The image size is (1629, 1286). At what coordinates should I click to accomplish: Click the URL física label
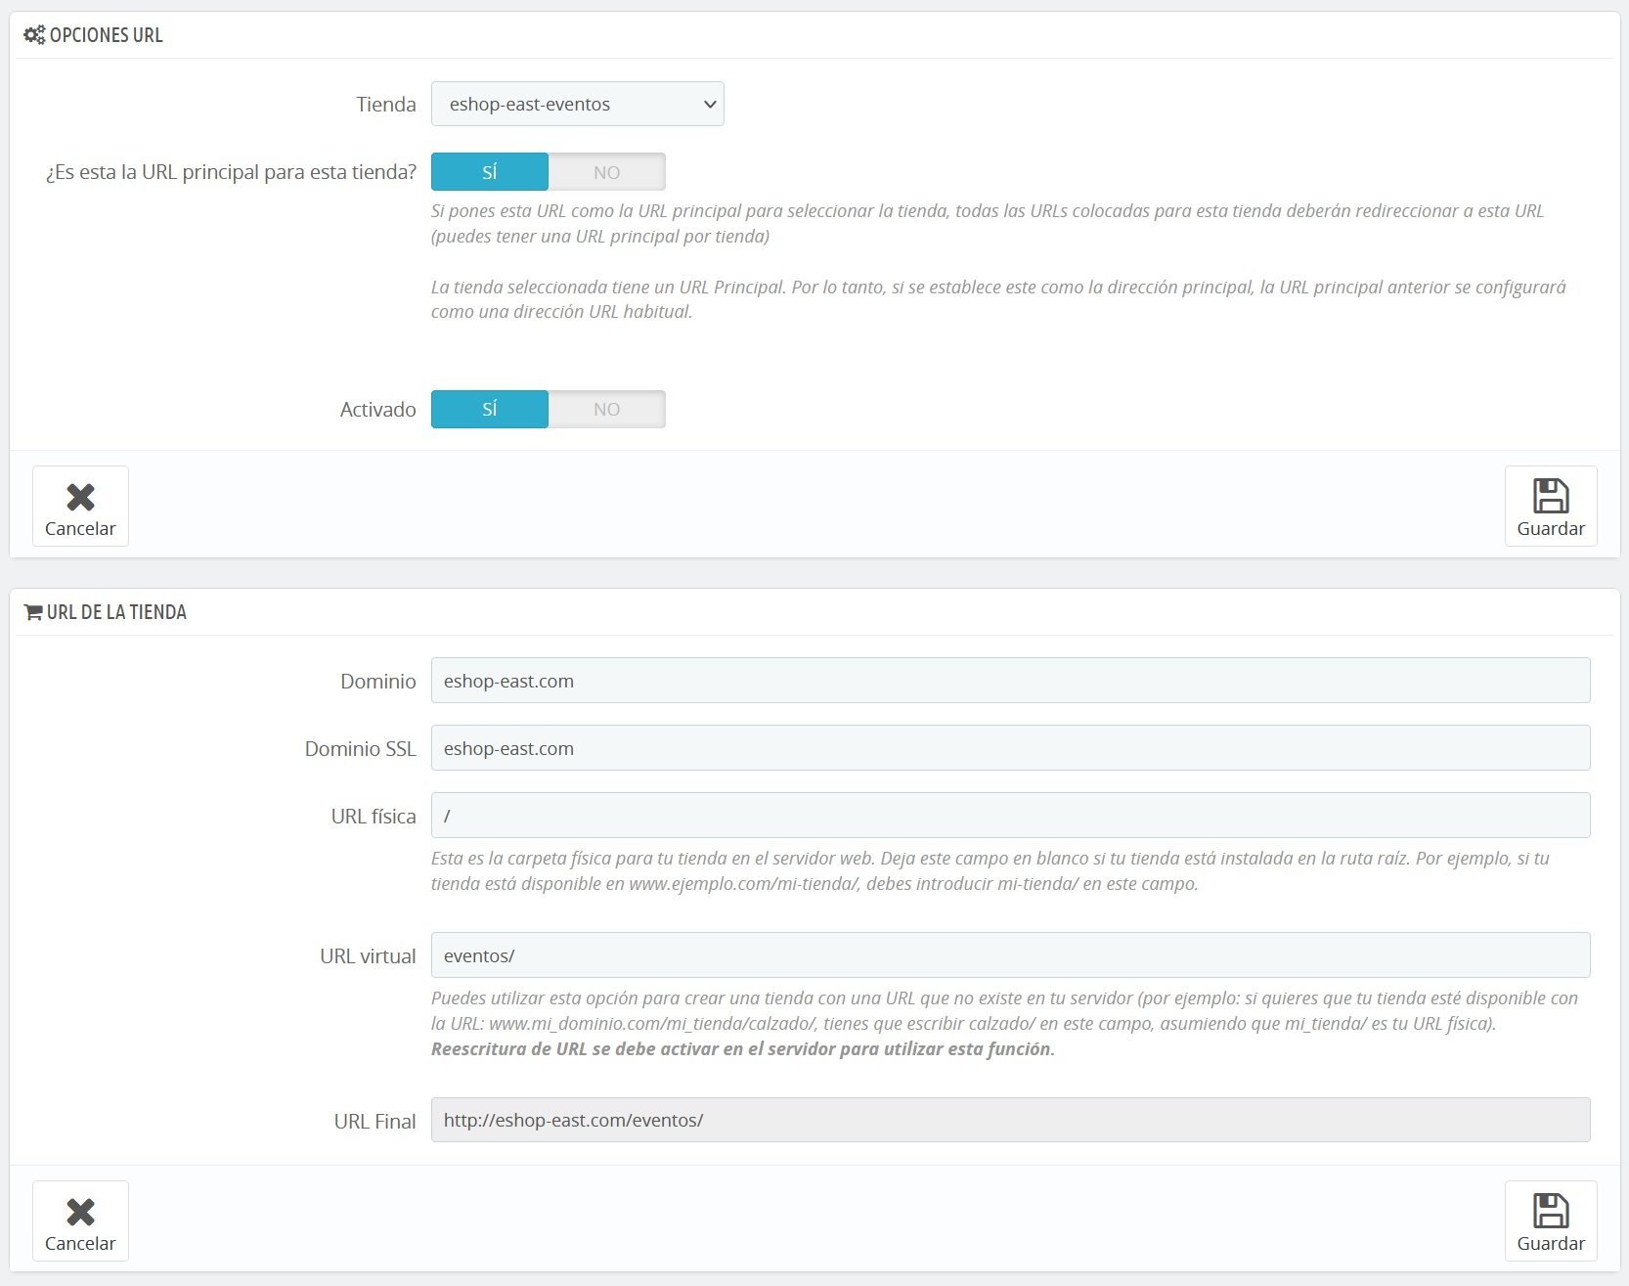tap(374, 817)
